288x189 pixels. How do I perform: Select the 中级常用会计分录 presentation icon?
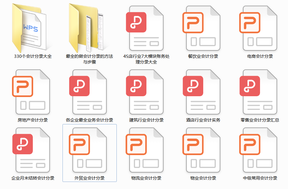tap(258, 150)
